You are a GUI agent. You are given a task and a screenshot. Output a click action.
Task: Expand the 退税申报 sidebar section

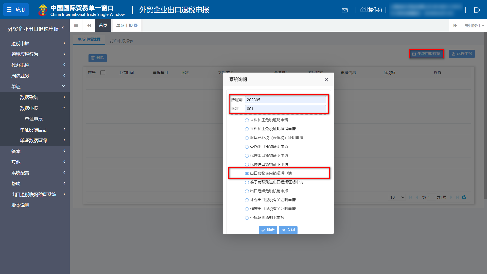coord(35,43)
